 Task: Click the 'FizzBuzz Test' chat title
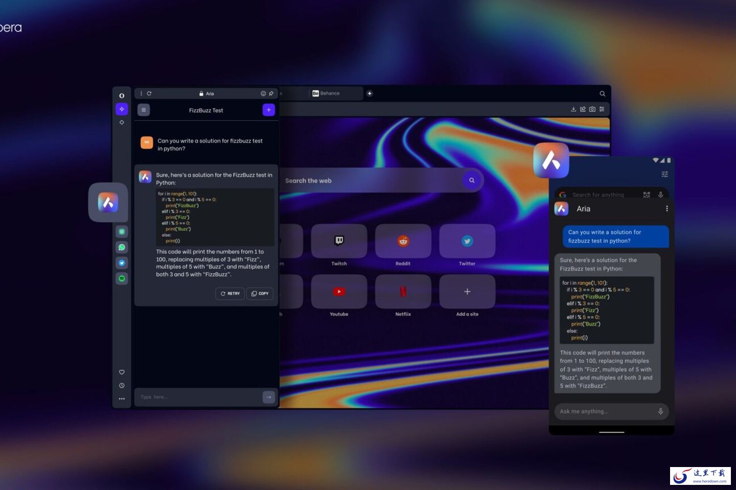click(206, 110)
